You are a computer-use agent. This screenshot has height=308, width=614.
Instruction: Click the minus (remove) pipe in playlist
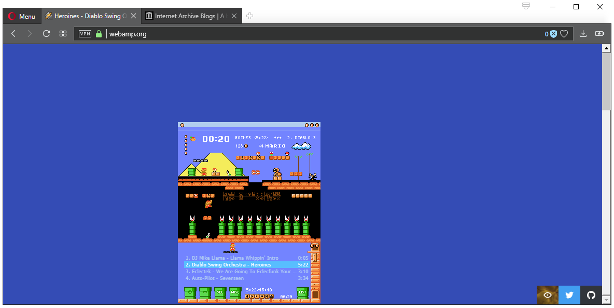(205, 293)
